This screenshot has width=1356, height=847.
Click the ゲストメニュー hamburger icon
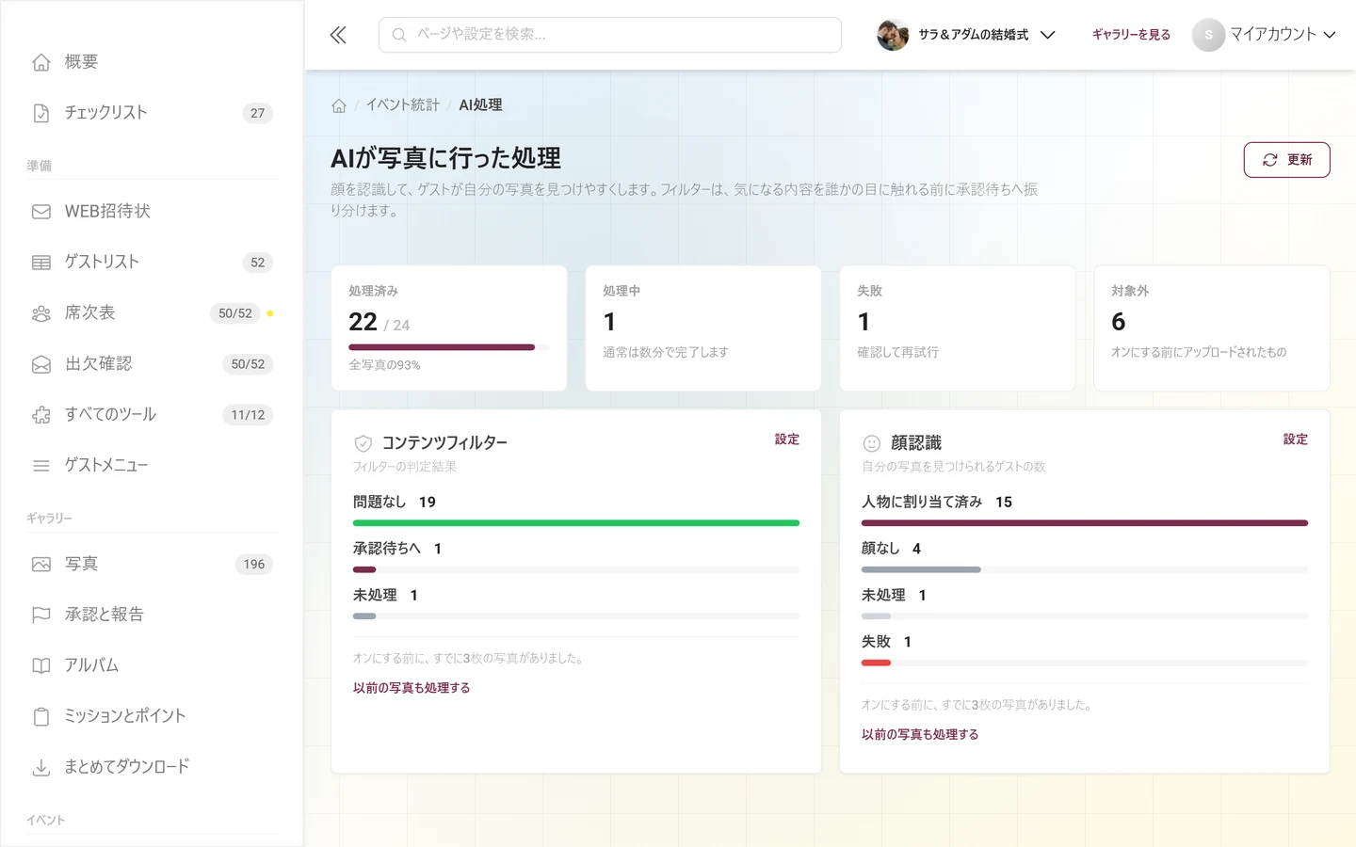tap(41, 466)
